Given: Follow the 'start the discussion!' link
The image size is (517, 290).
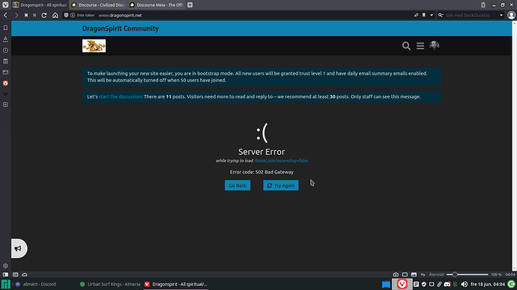Looking at the screenshot, I should pyautogui.click(x=121, y=96).
